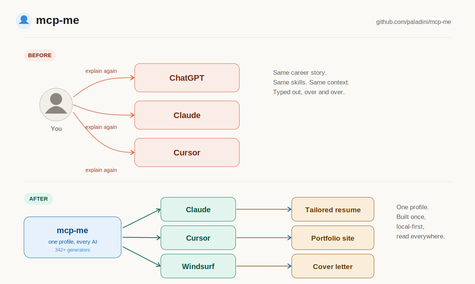The width and height of the screenshot is (475, 284).
Task: Click the gray You avatar icon
Action: (56, 105)
